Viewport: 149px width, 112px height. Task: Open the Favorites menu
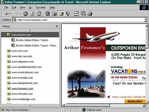click(x=41, y=7)
